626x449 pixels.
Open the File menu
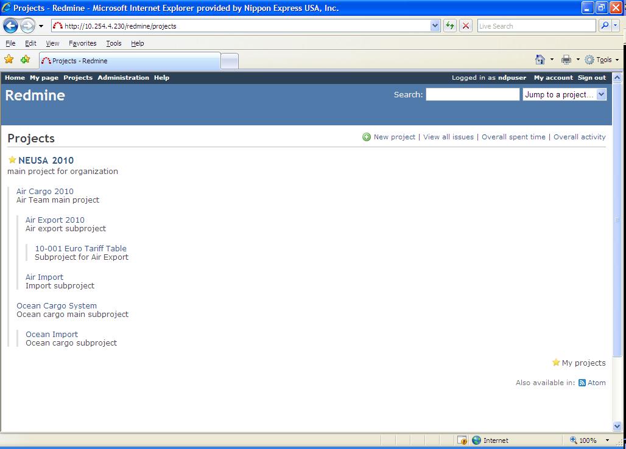coord(10,43)
